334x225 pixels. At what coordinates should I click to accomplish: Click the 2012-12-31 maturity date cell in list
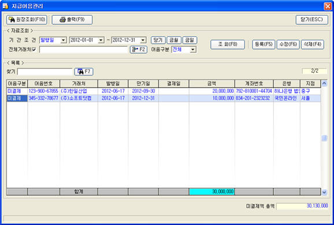pyautogui.click(x=143, y=98)
